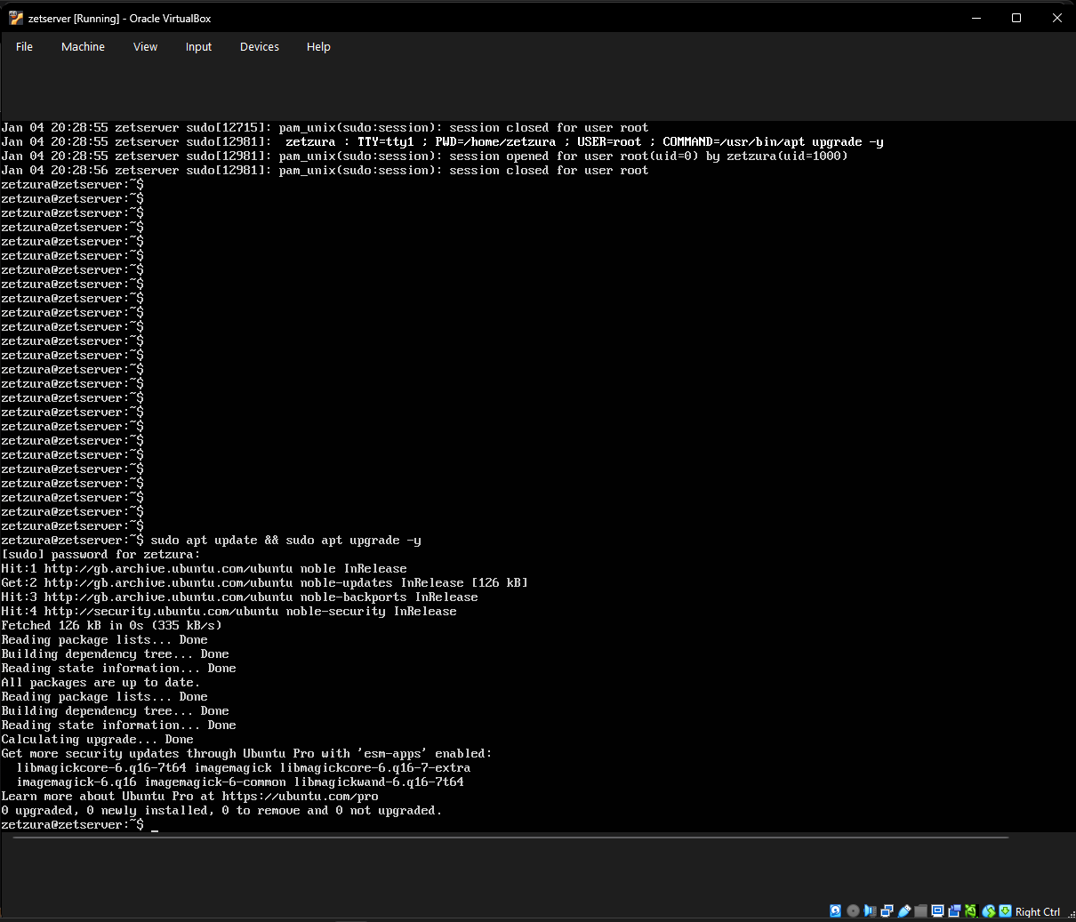This screenshot has height=922, width=1076.
Task: Click the Right Ctrl host key label
Action: point(1038,911)
